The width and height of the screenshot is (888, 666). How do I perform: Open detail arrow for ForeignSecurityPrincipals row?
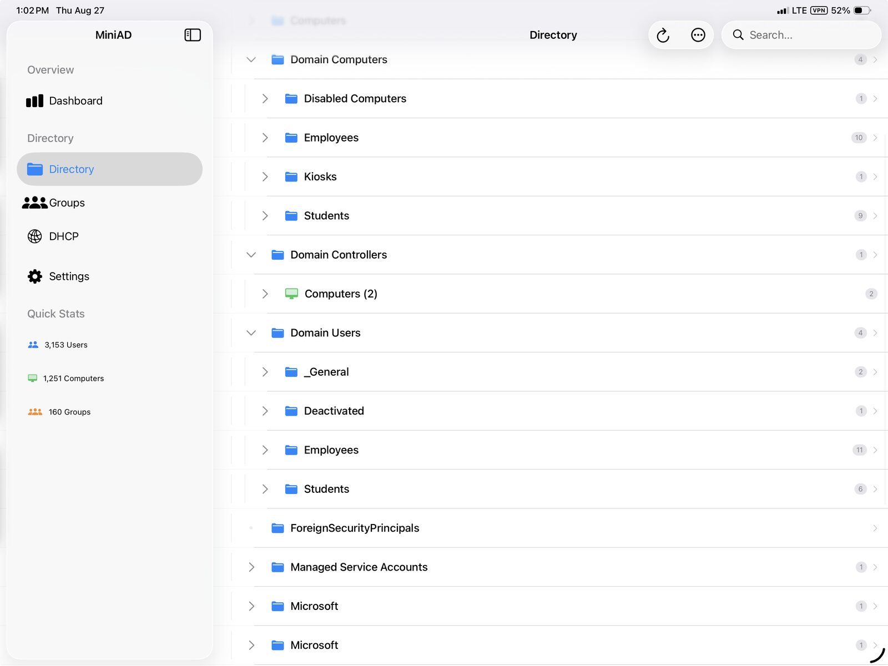(875, 528)
